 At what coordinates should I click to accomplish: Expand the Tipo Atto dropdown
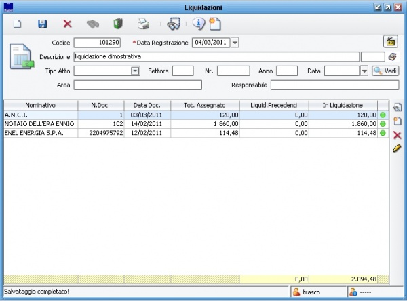tap(135, 71)
